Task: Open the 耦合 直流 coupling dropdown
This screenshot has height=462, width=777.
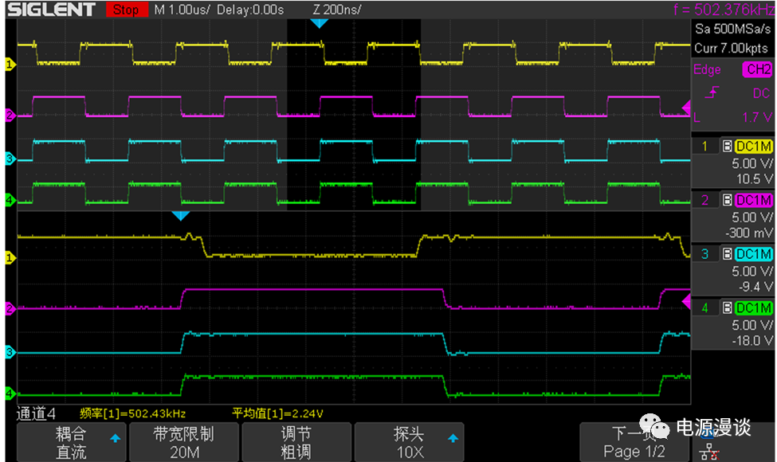Action: point(70,442)
